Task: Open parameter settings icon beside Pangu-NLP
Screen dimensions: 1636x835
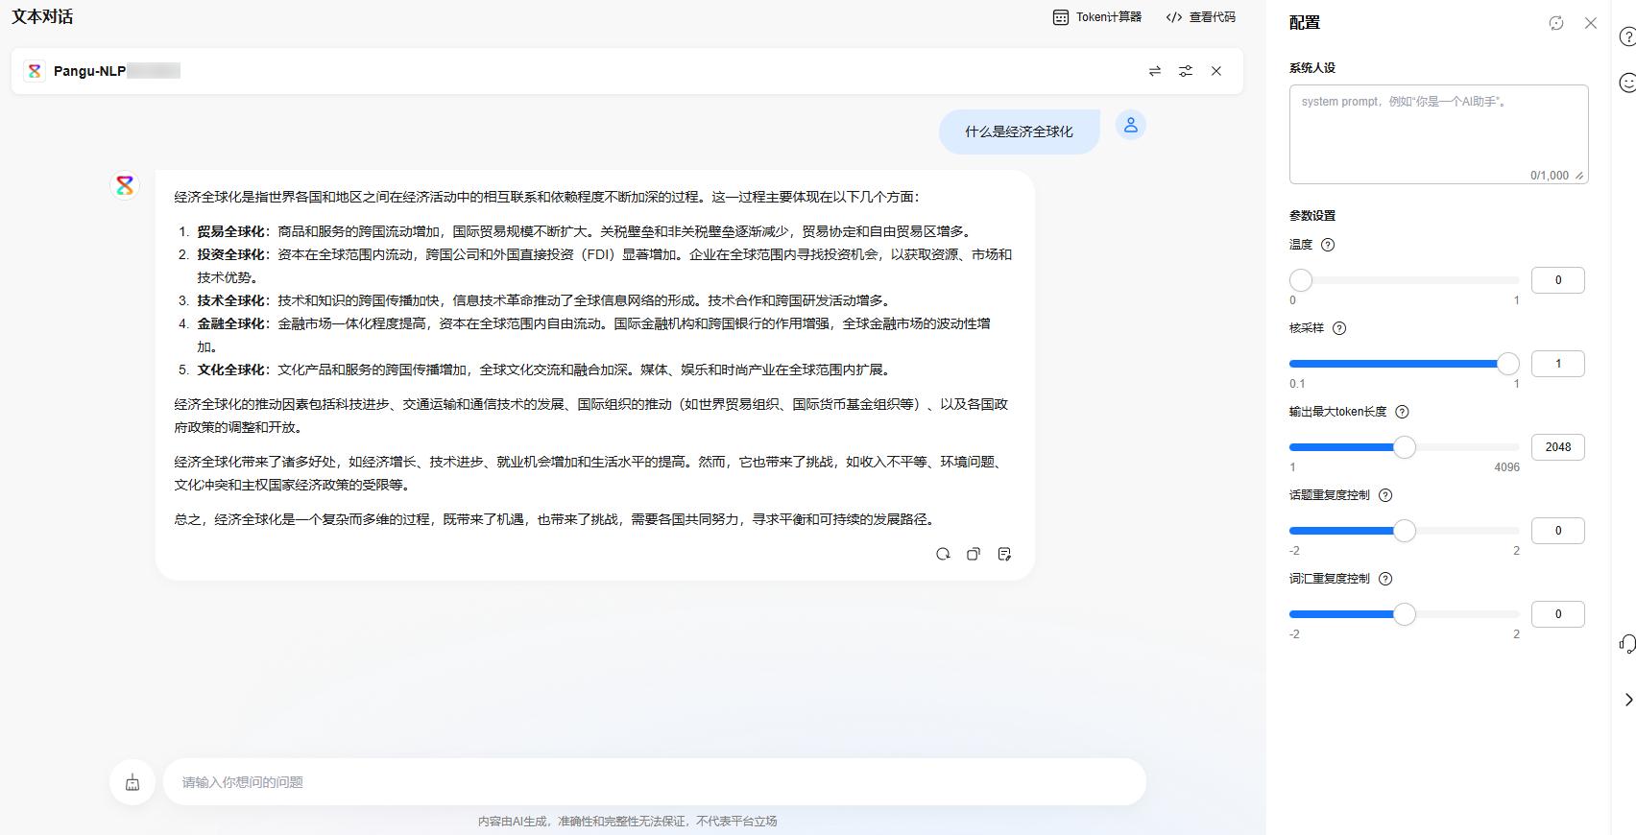Action: click(x=1186, y=71)
